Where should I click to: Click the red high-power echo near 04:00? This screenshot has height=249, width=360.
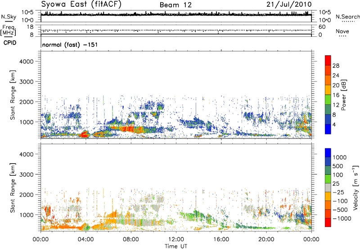tap(85, 134)
